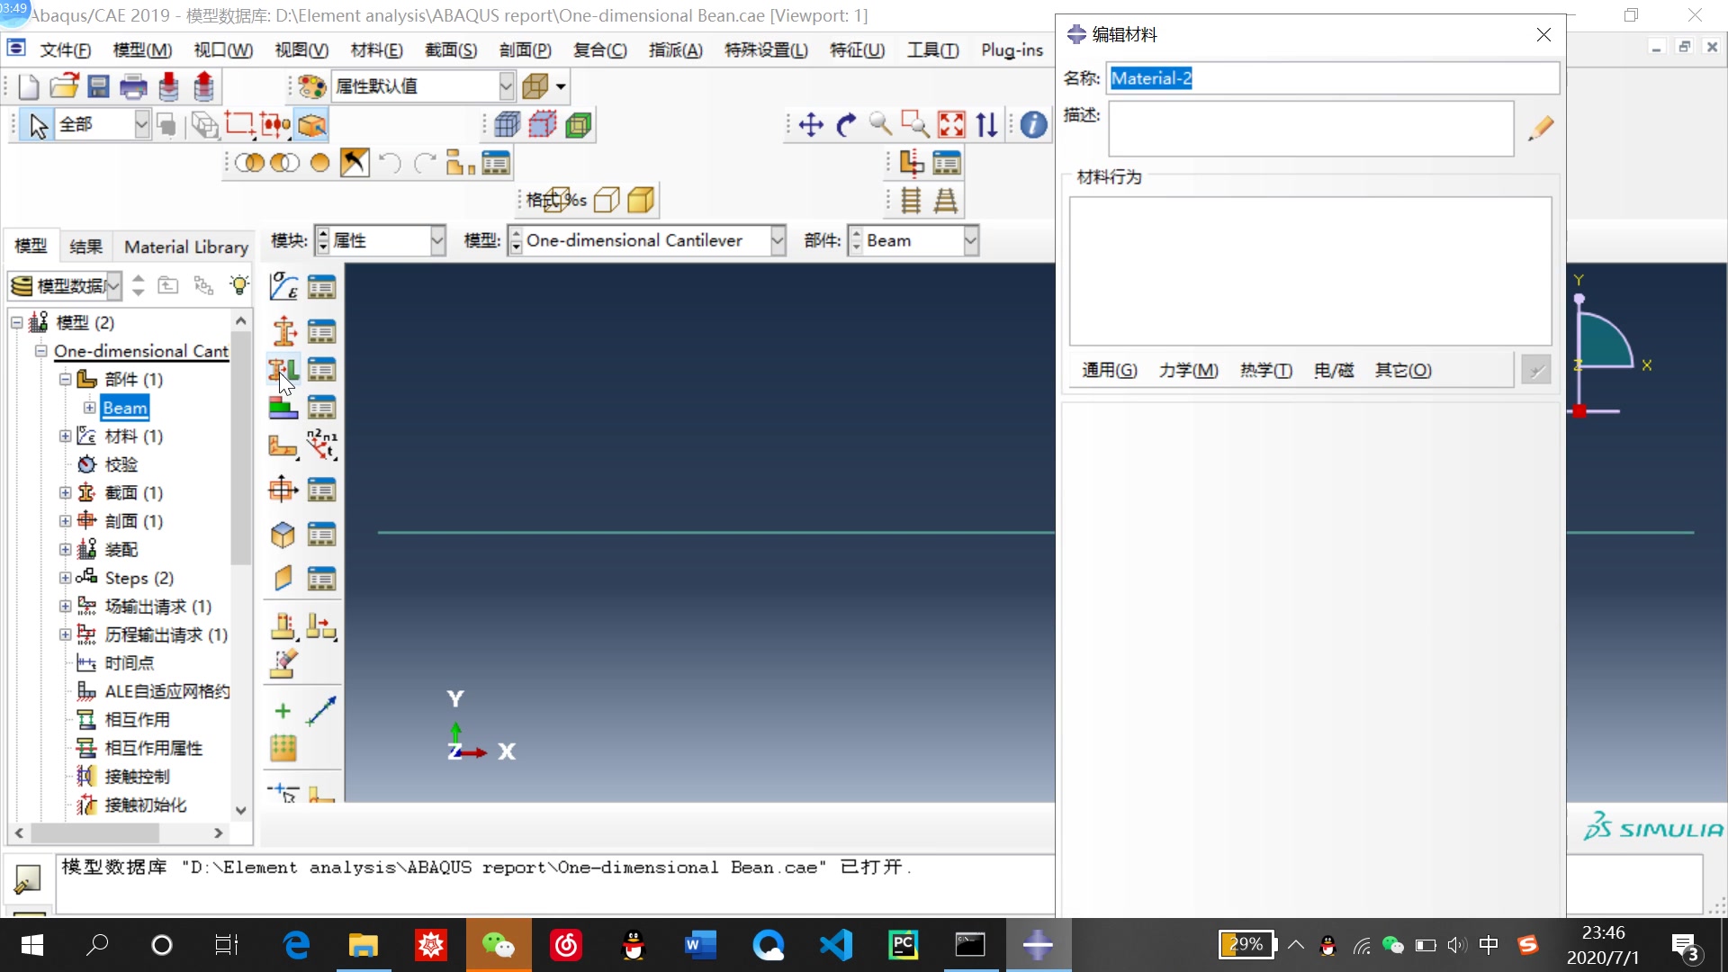Click the Save Model Database icon
This screenshot has width=1728, height=972.
[98, 86]
